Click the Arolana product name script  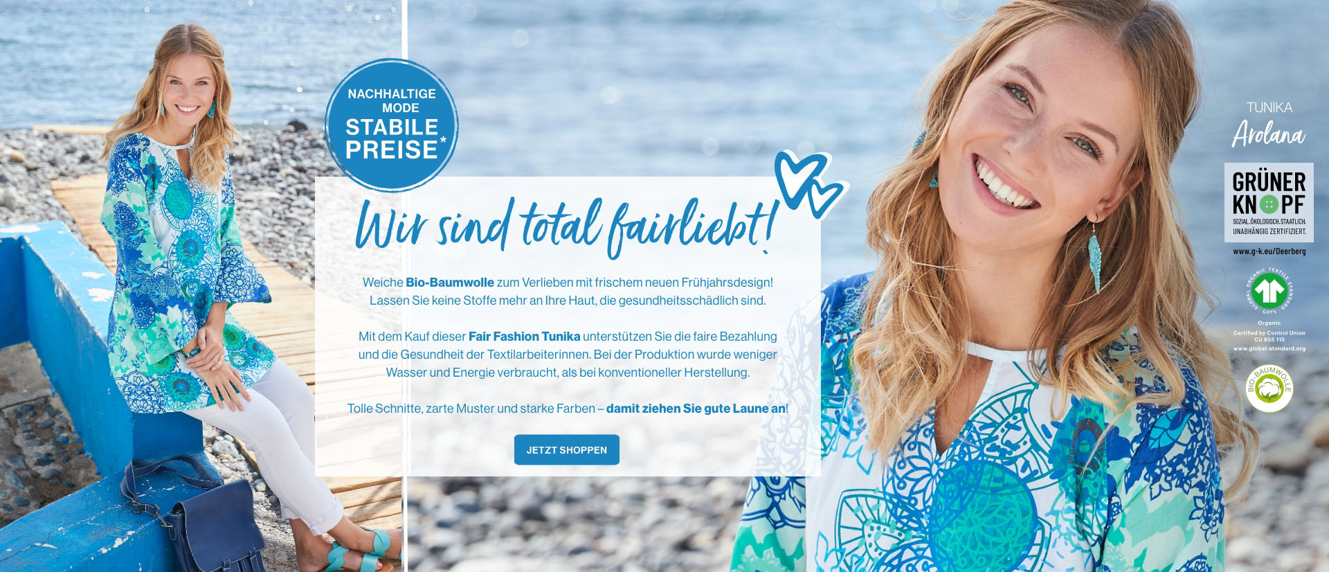point(1268,134)
